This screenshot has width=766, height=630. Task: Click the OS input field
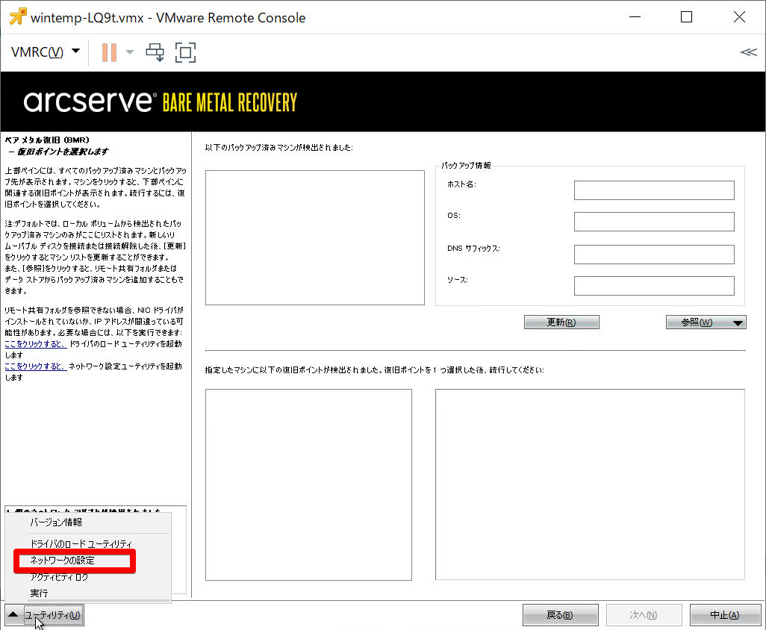pos(654,221)
